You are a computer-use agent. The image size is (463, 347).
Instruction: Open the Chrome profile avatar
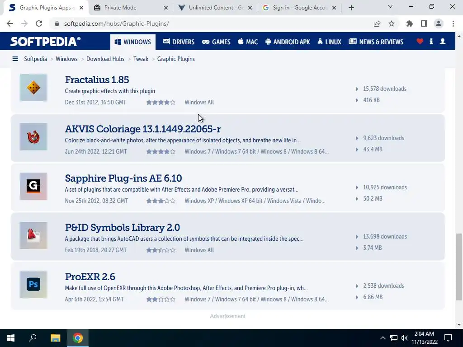(439, 23)
